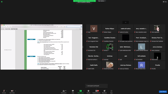This screenshot has width=168, height=94.
Task: Click the clear search icon in Preview search field
Action: 81,27
